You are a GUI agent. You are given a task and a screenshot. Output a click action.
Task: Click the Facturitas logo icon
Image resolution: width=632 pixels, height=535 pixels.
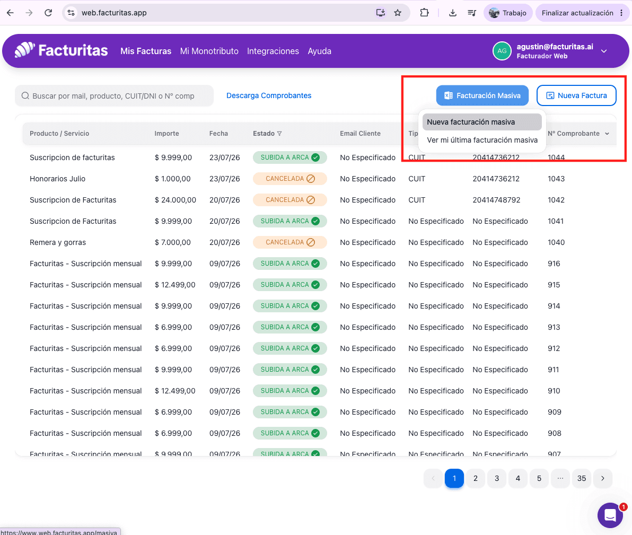pyautogui.click(x=24, y=50)
